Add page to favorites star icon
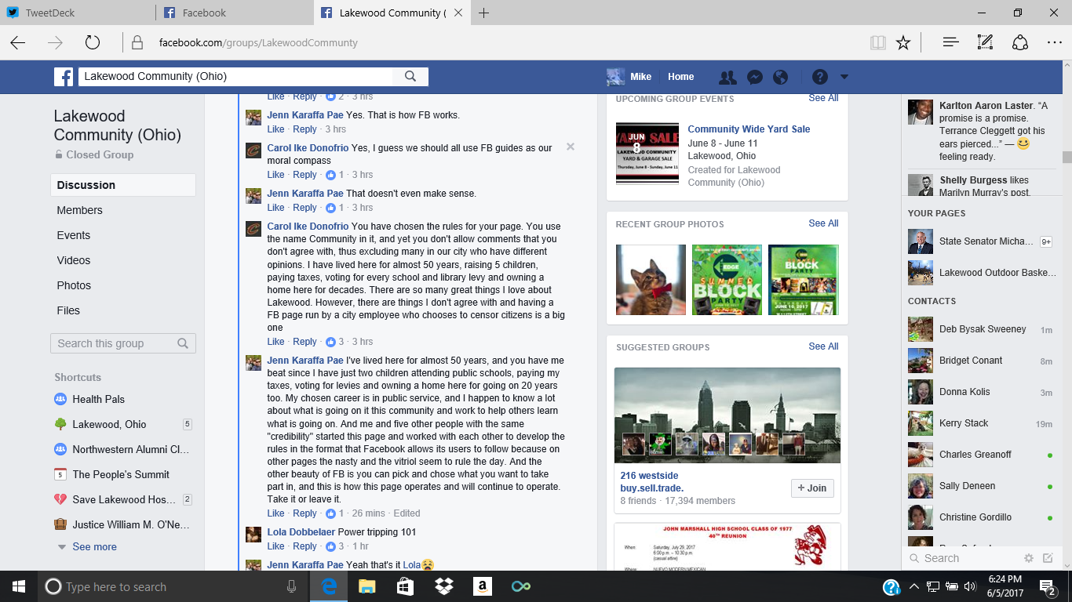The image size is (1072, 602). [x=903, y=43]
